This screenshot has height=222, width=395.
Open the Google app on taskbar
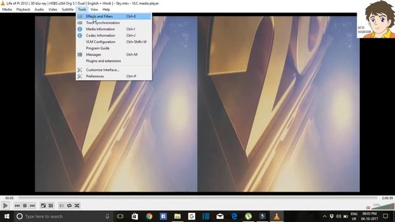tap(191, 216)
